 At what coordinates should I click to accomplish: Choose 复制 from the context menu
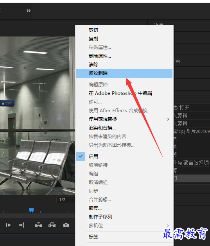124,39
